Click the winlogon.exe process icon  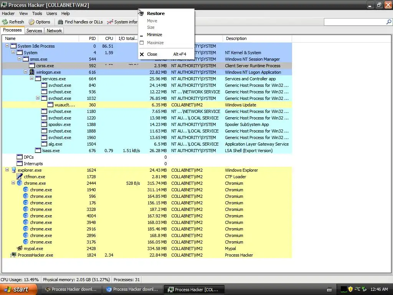[32, 72]
